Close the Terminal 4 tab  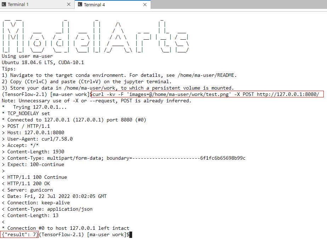tap(145, 5)
